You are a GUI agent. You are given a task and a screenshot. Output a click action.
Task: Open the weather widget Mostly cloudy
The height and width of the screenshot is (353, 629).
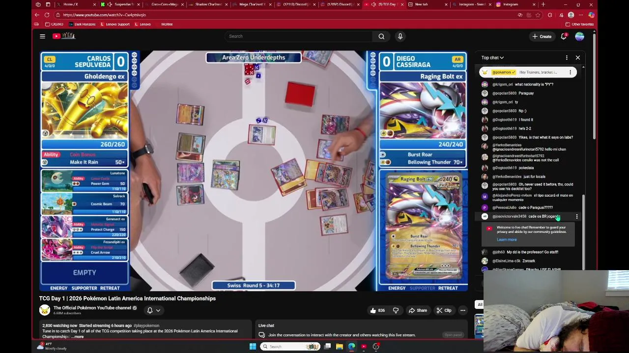52,346
